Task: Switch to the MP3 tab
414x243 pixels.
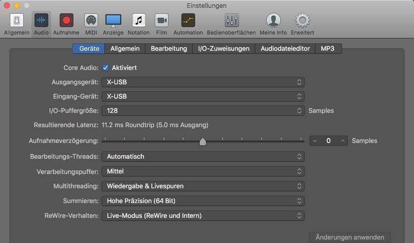Action: pyautogui.click(x=328, y=48)
